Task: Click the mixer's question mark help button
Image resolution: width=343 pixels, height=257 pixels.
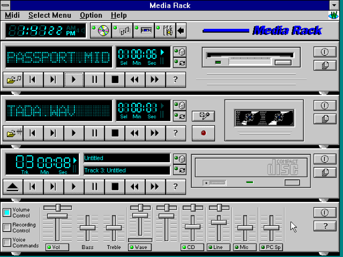Action: [x=325, y=226]
